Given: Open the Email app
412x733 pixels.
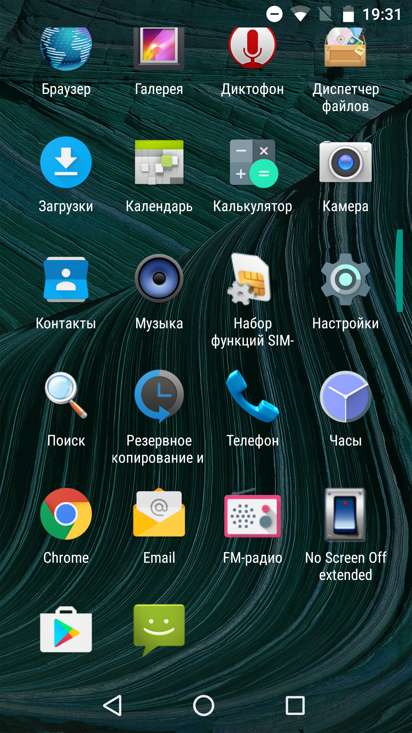Looking at the screenshot, I should (159, 513).
